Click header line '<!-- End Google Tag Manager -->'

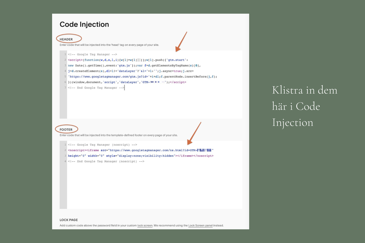coord(96,88)
